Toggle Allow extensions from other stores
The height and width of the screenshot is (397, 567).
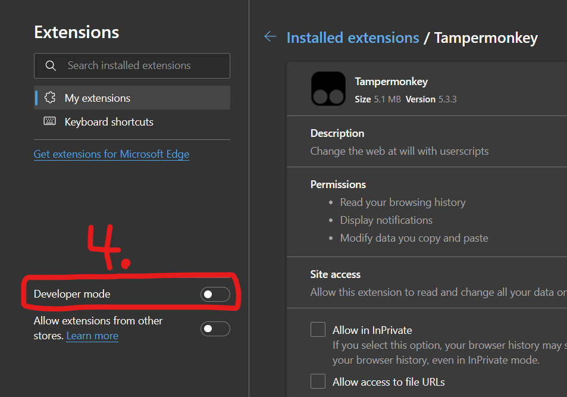pos(215,329)
